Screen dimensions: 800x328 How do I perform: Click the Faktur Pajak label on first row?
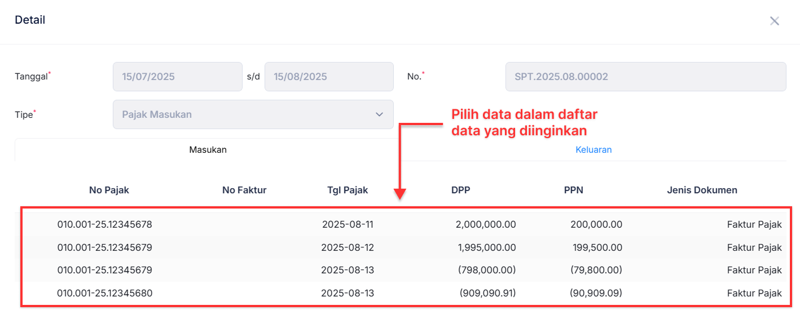click(754, 224)
